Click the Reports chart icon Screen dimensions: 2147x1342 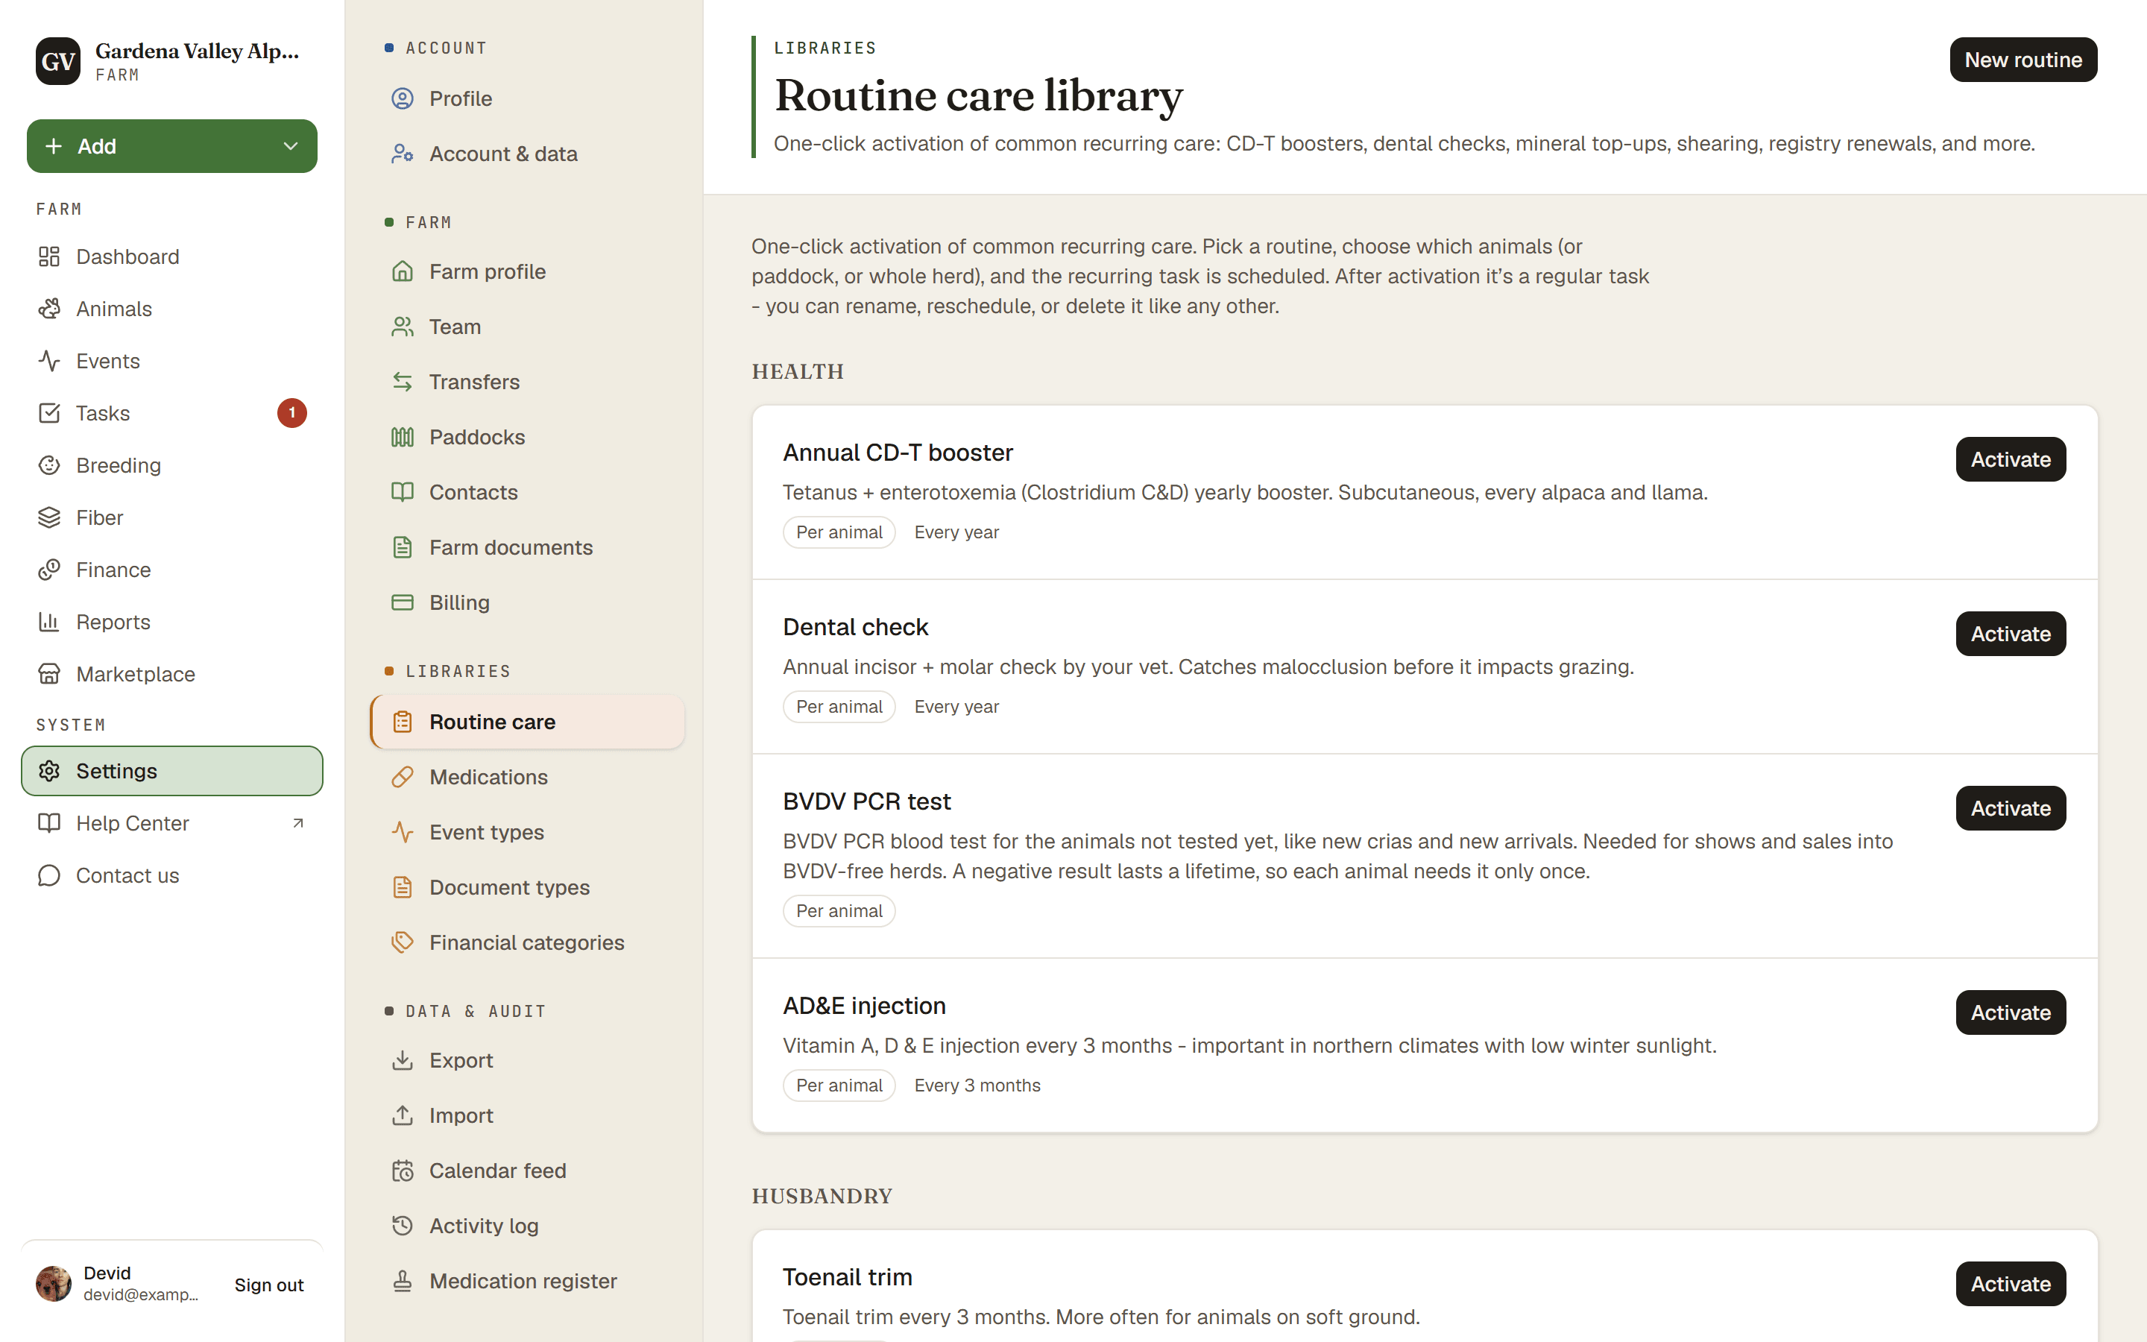48,623
